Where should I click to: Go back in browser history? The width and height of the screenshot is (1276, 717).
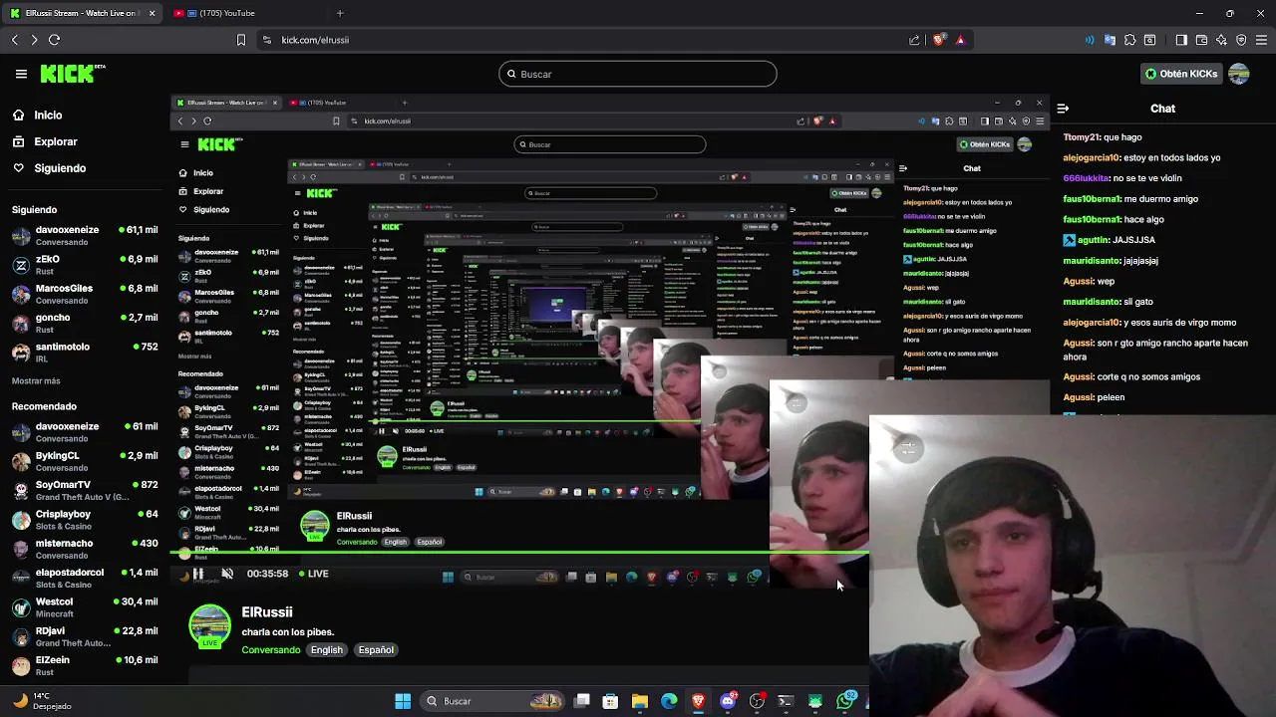point(15,40)
